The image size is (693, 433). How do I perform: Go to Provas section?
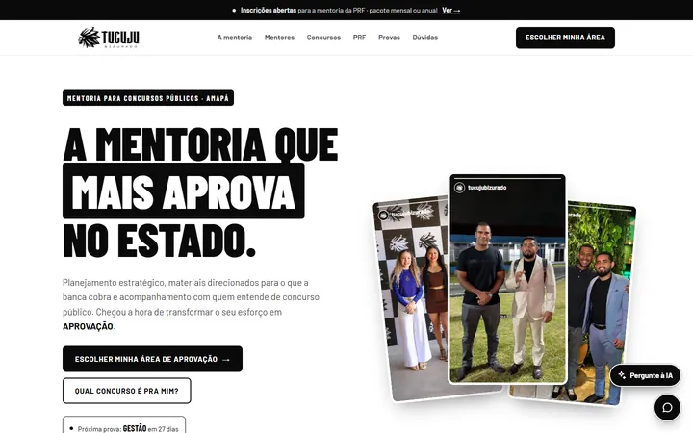[x=389, y=38]
